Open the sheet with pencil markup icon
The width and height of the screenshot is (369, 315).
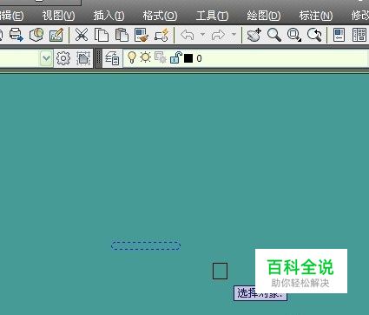pyautogui.click(x=56, y=35)
